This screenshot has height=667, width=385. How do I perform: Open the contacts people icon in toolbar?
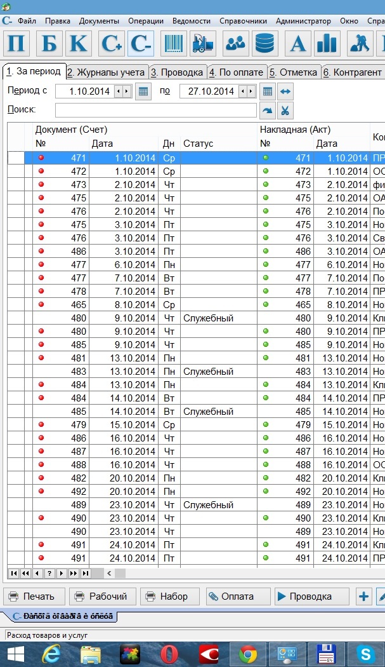tap(235, 43)
